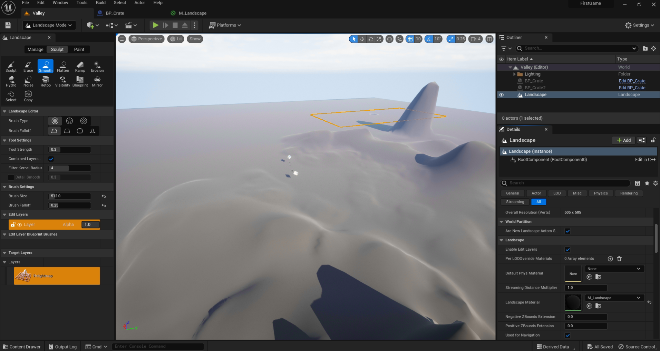Reset Brush Size to default
Screen dimensions: 660x351
pyautogui.click(x=104, y=196)
